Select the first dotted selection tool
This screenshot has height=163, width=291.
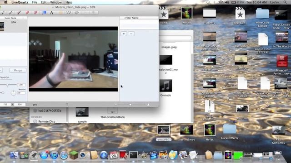[69, 13]
